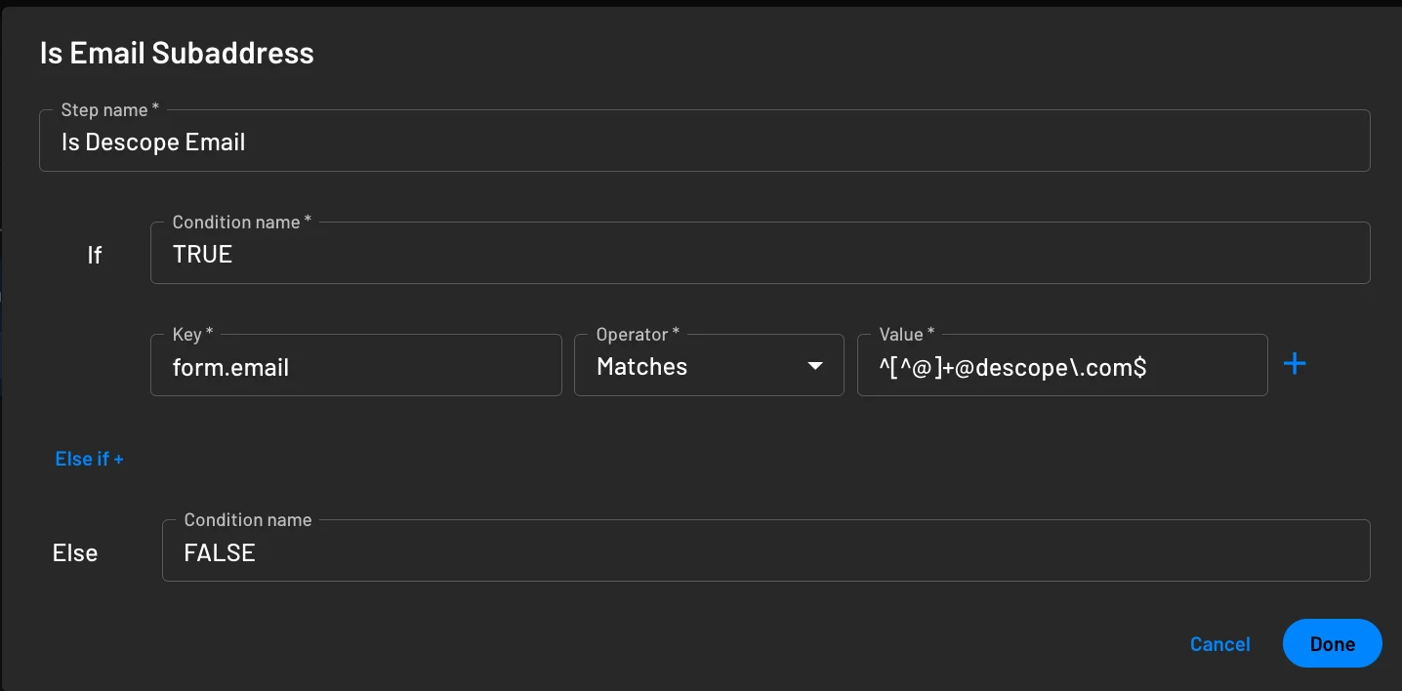Viewport: 1402px width, 691px height.
Task: Click the blue plus icon to add condition
Action: (1296, 363)
